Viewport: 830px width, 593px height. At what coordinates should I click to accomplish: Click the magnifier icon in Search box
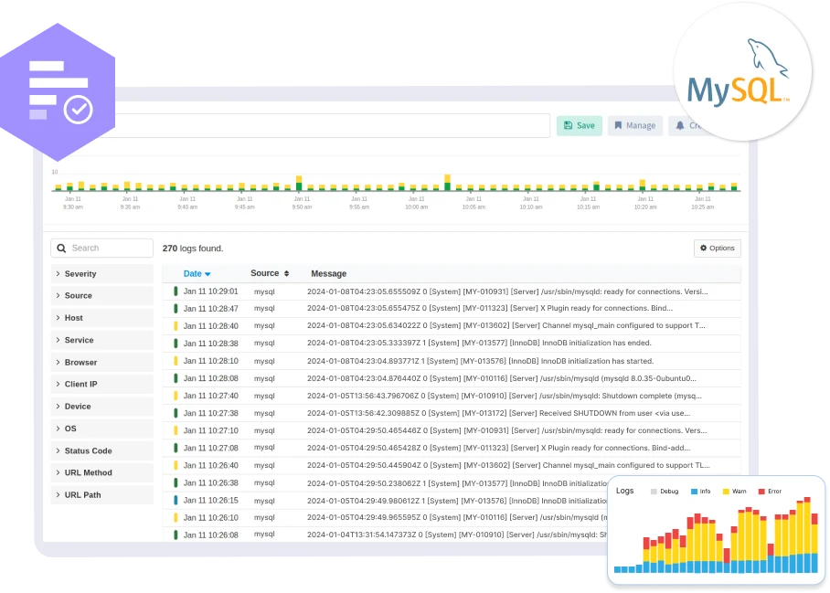click(x=61, y=249)
